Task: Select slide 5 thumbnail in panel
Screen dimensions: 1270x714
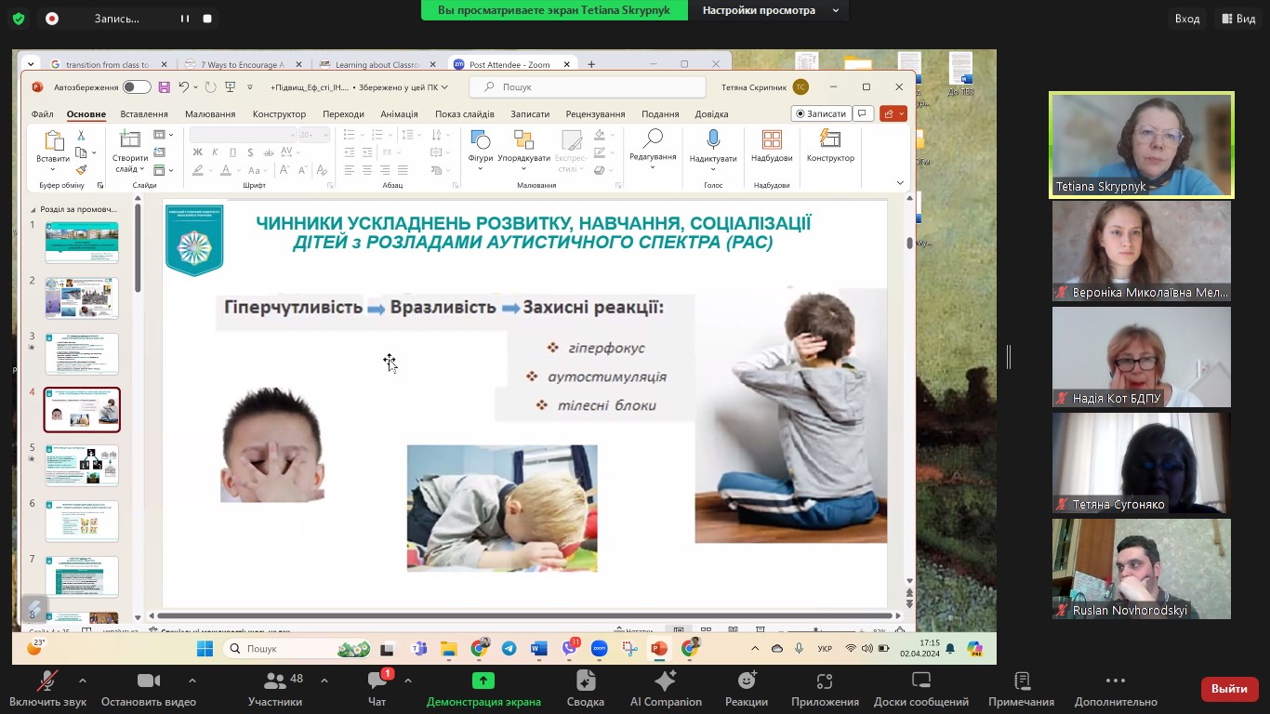Action: [82, 466]
